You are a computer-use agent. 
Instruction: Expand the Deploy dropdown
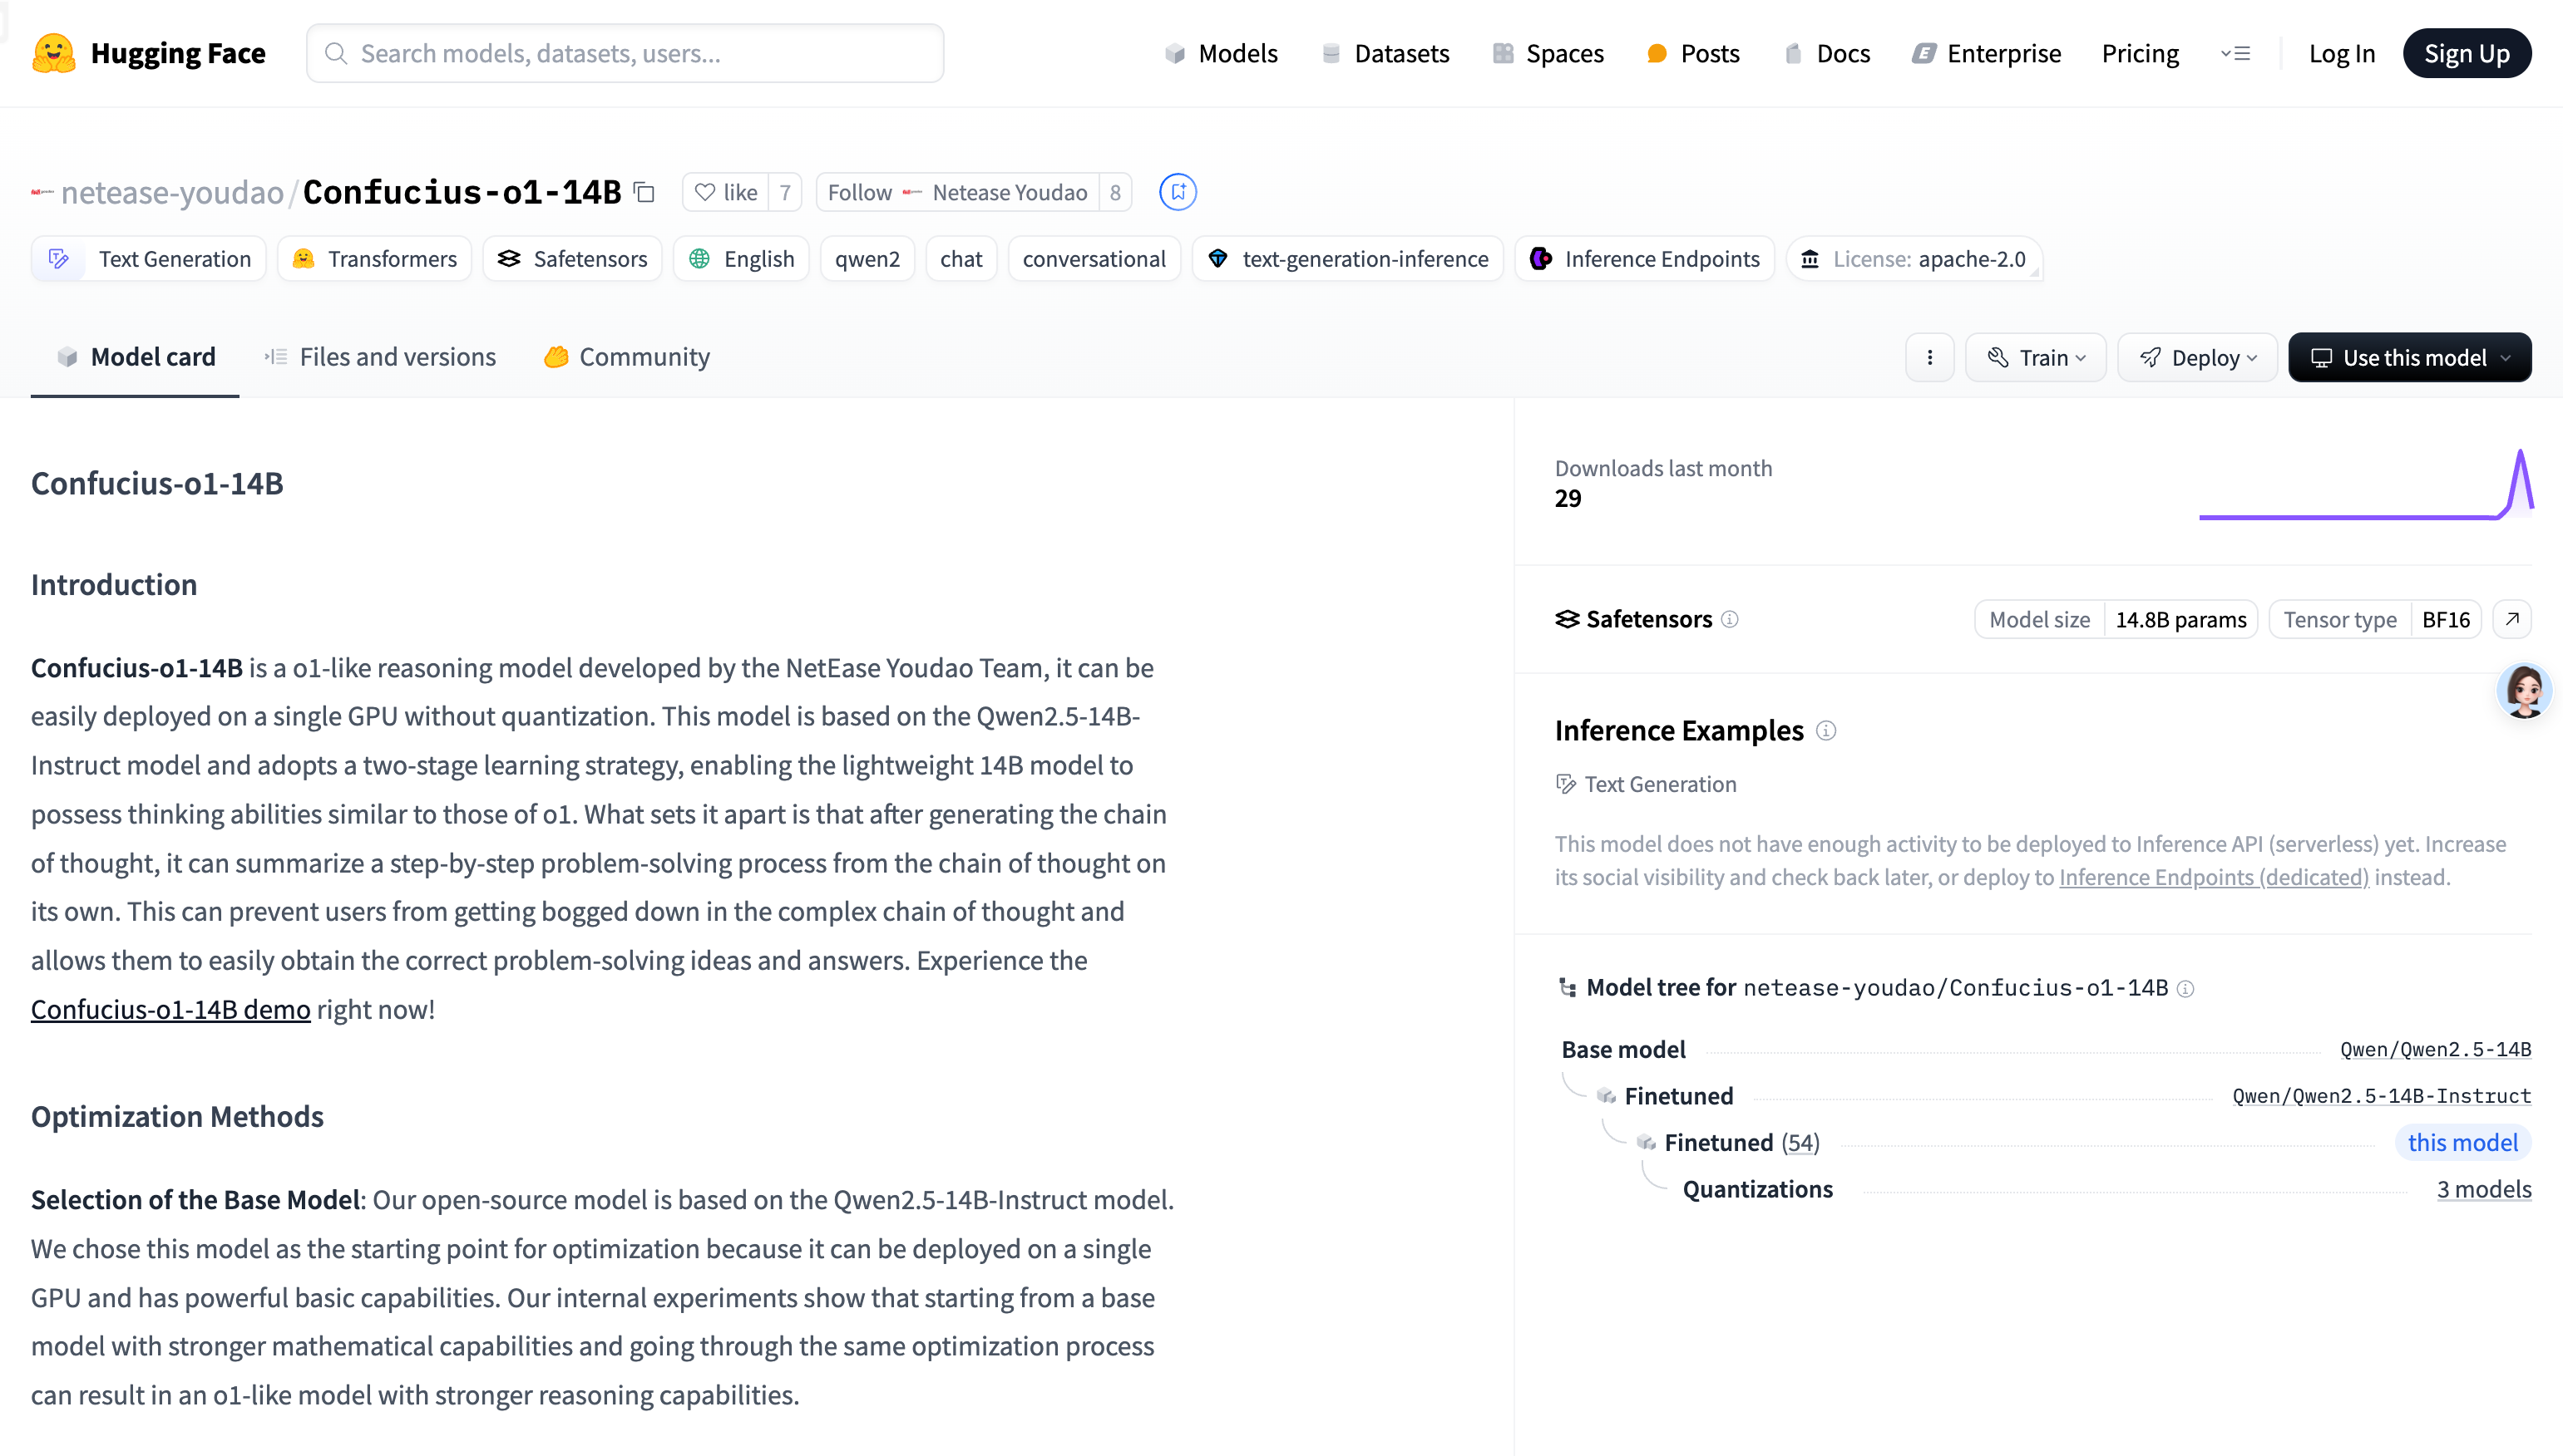pyautogui.click(x=2197, y=357)
